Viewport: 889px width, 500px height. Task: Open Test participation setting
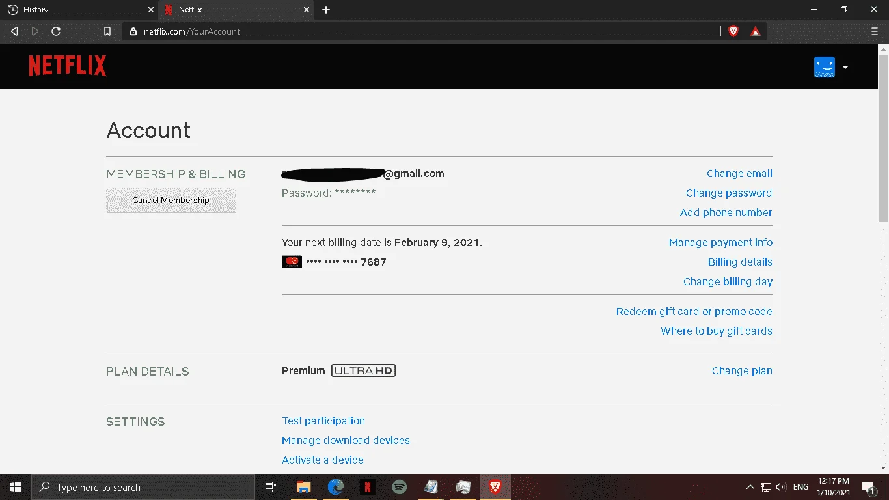click(x=323, y=421)
